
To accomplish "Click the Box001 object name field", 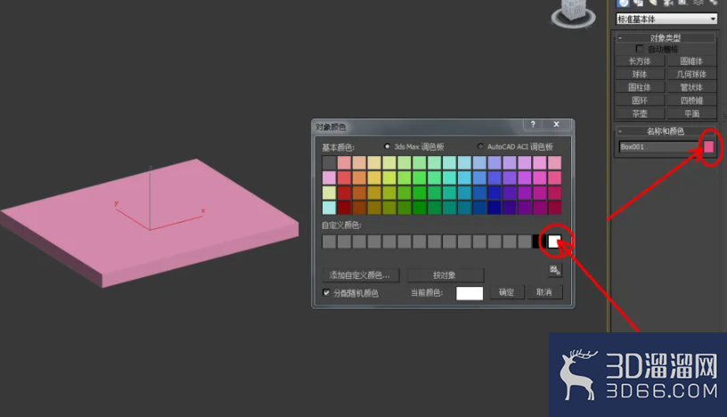I will tap(658, 147).
